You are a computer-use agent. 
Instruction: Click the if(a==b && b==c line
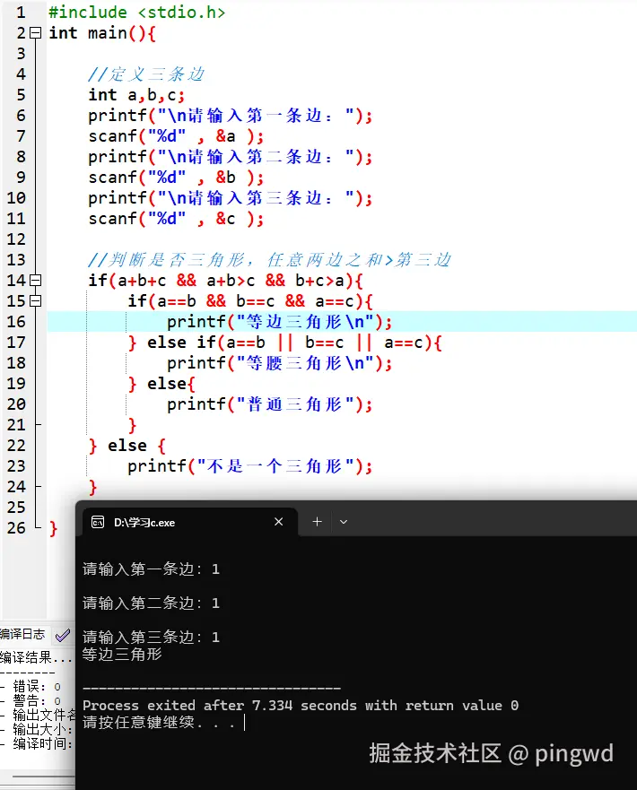pyautogui.click(x=250, y=300)
